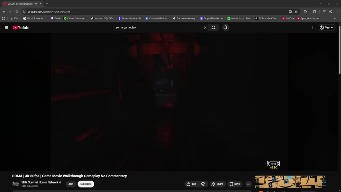Click the address bar URL
The width and height of the screenshot is (341, 192).
coord(49,12)
